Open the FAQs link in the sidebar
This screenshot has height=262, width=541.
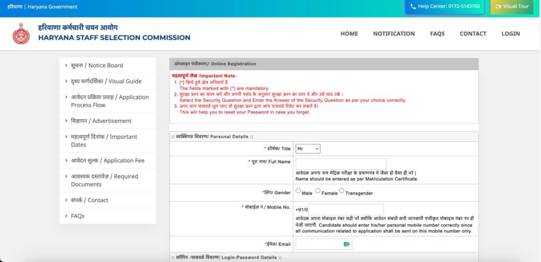point(78,216)
